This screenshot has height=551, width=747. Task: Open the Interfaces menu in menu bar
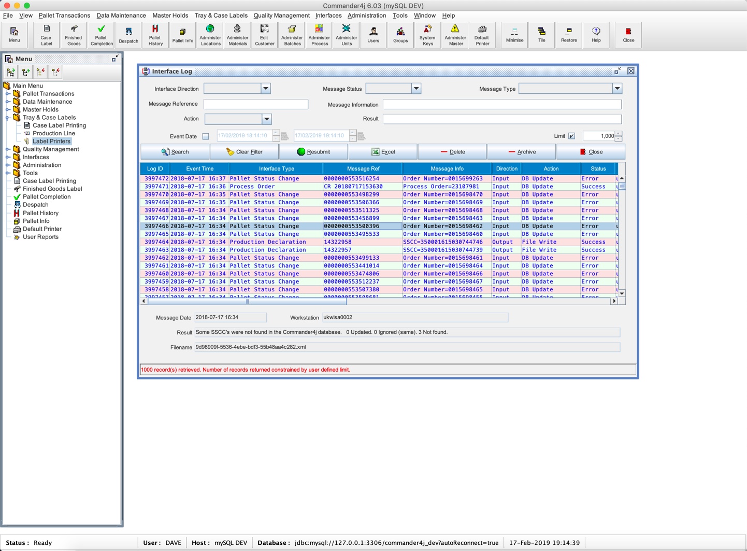pyautogui.click(x=328, y=16)
